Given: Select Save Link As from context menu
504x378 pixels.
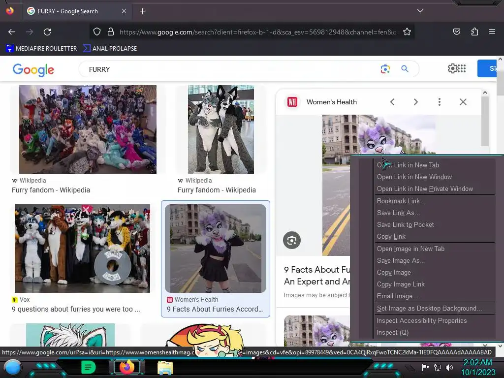Looking at the screenshot, I should click(399, 213).
